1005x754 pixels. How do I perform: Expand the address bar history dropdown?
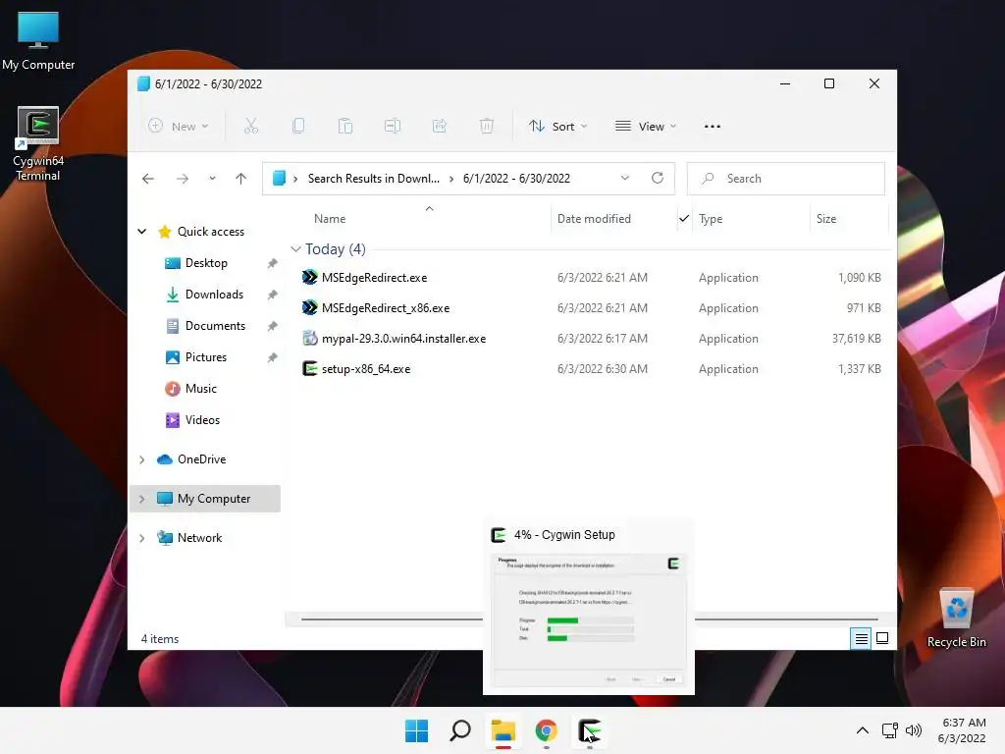625,179
